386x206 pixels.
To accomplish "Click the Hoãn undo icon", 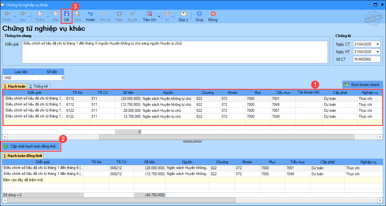I will click(x=90, y=14).
